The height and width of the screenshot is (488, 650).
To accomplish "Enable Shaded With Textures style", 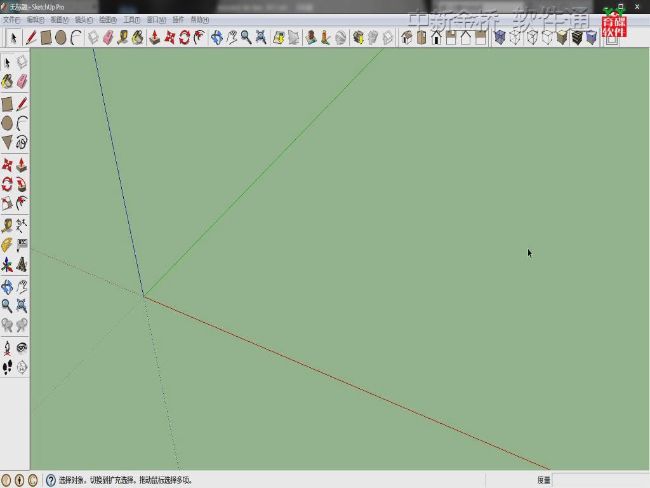I will [x=576, y=37].
